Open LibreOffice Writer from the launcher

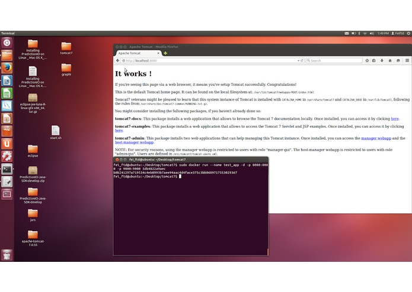click(7, 80)
